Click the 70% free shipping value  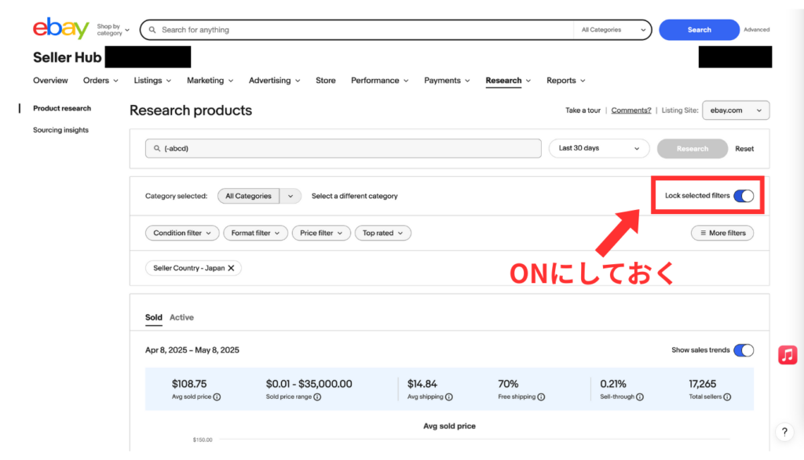coord(508,384)
